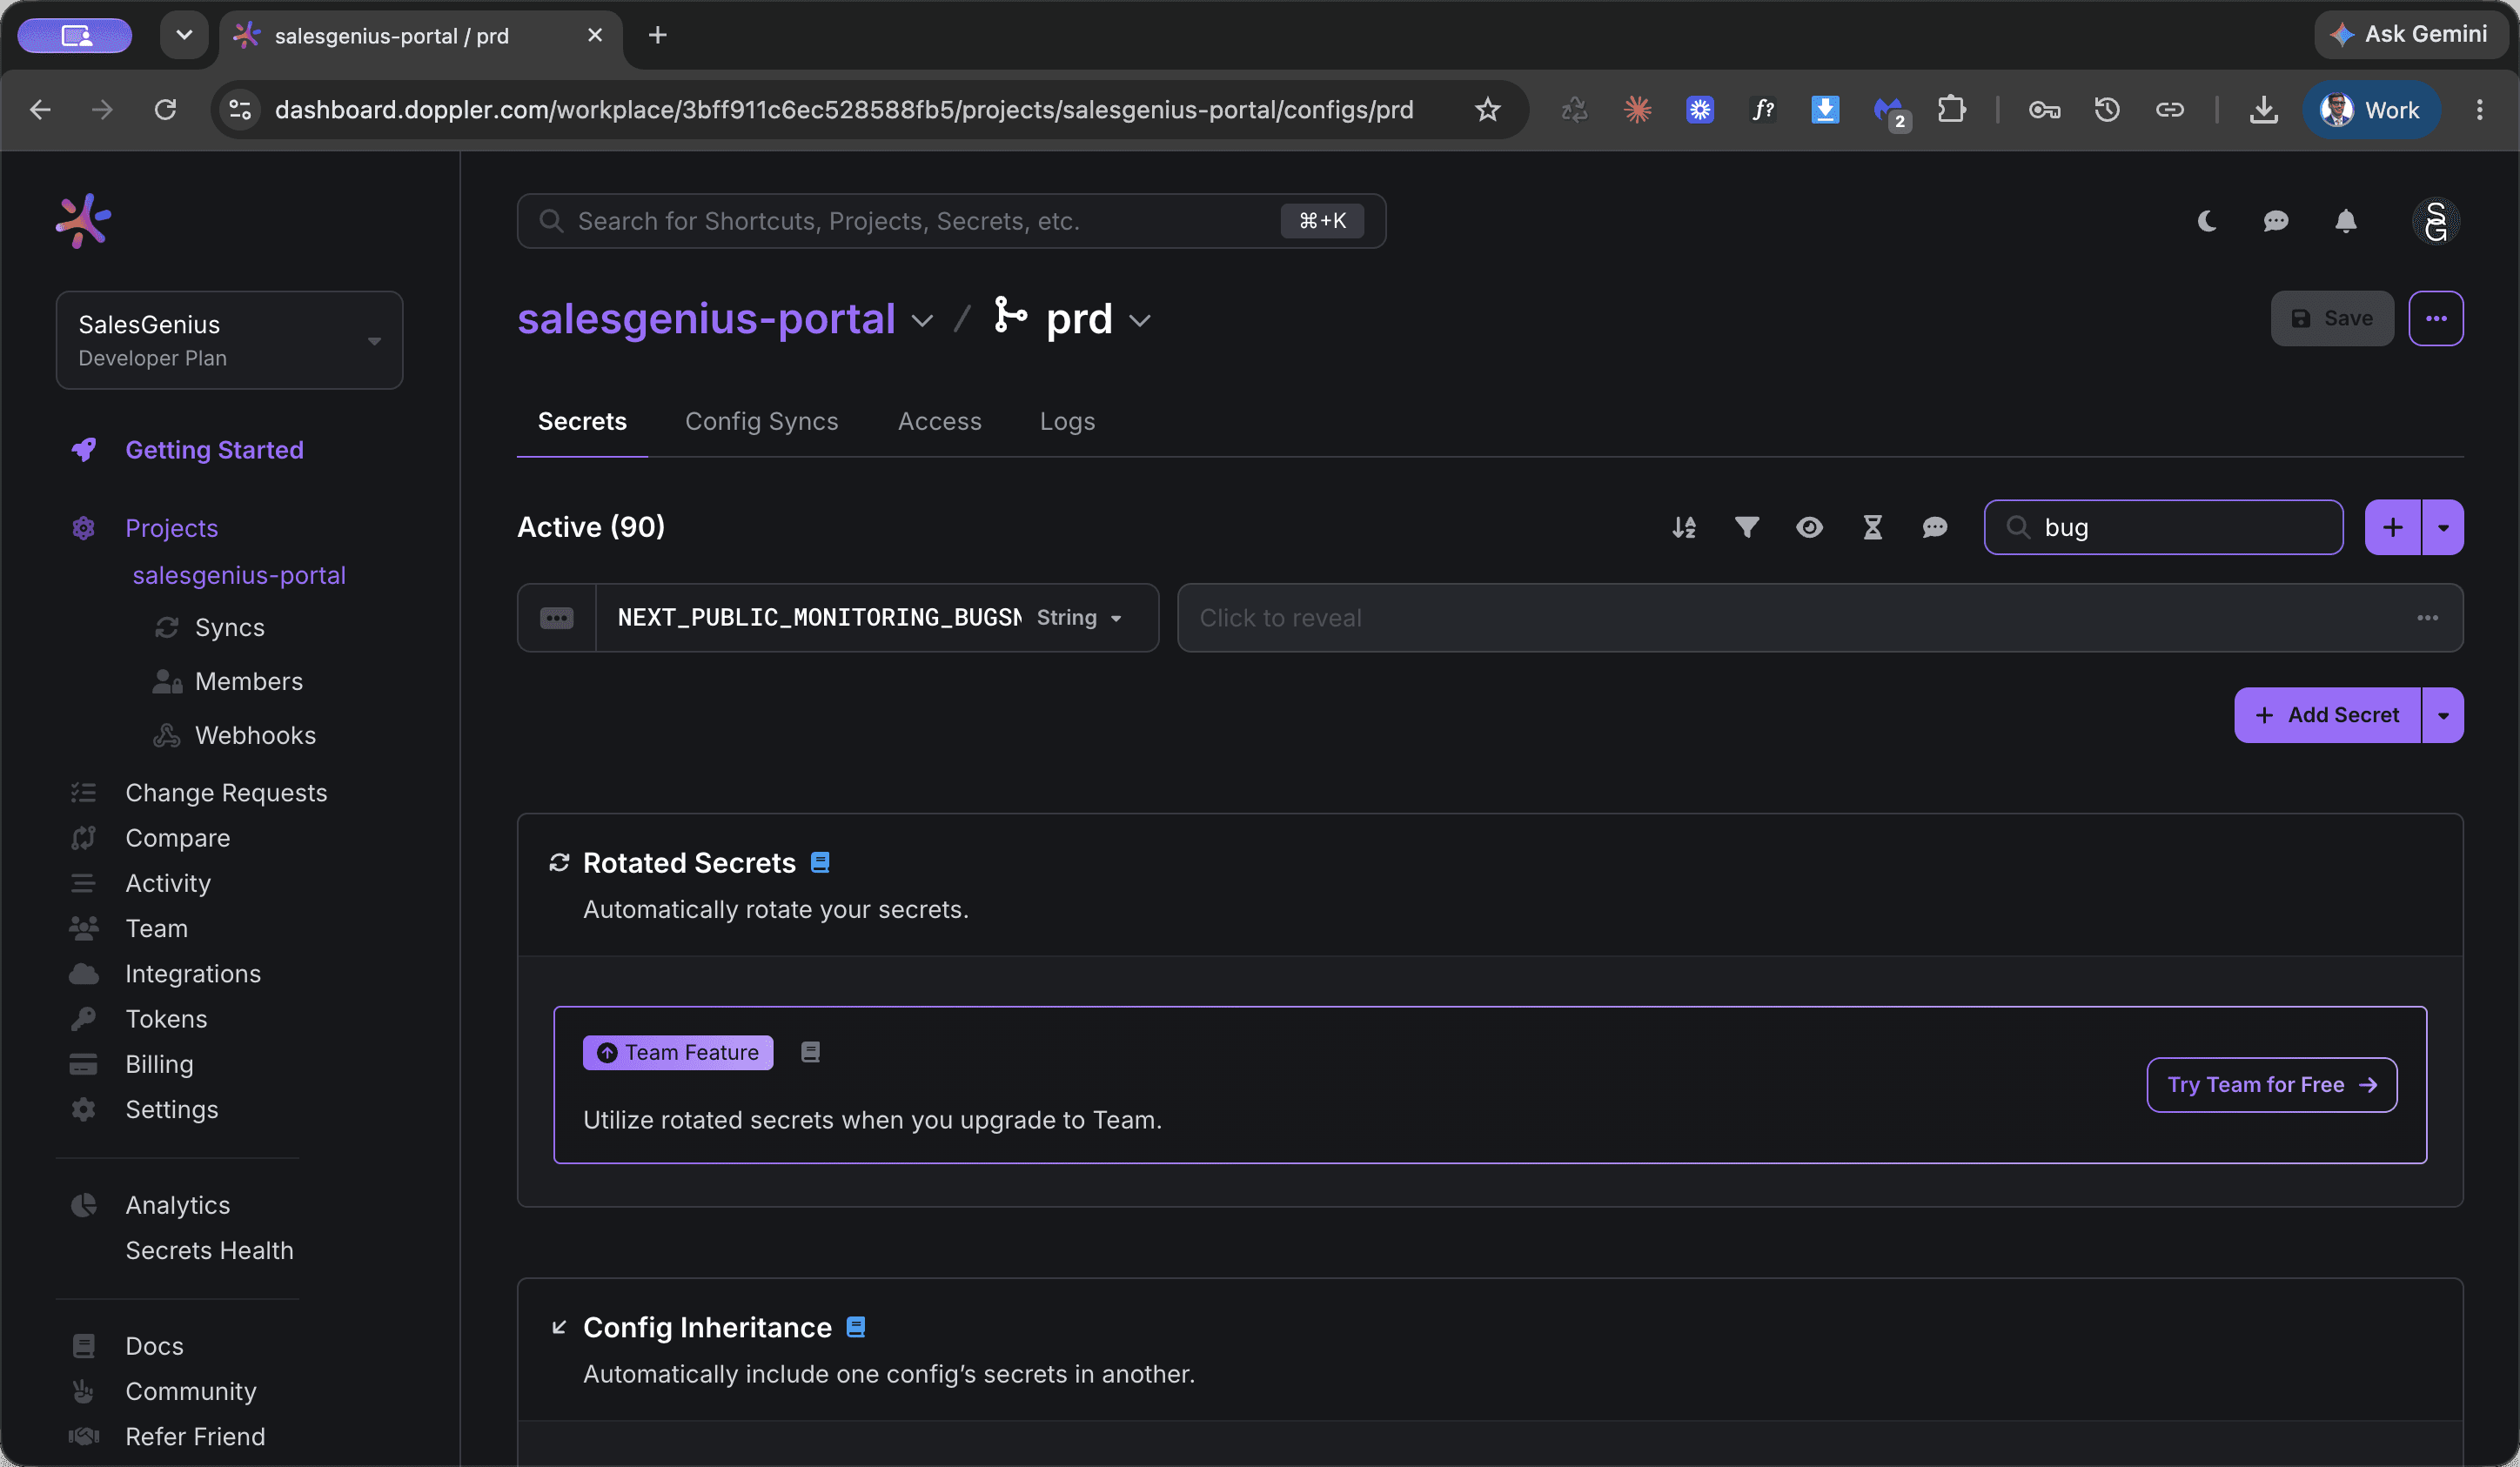The image size is (2520, 1467).
Task: Click the Team Feature badge
Action: point(678,1052)
